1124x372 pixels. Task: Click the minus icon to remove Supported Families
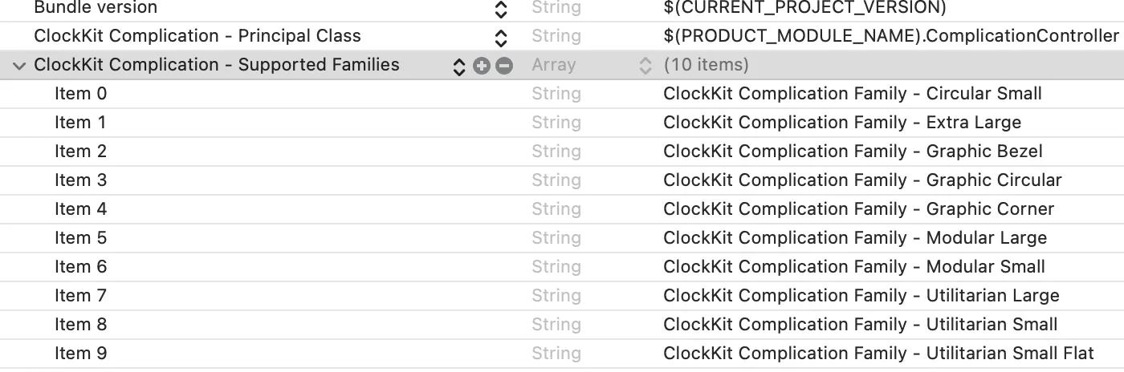coord(504,67)
